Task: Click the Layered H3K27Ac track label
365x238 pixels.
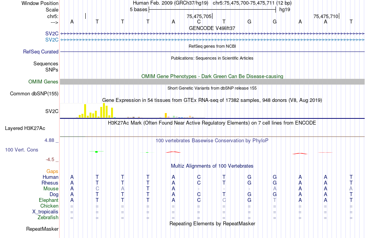Action: [x=25, y=128]
